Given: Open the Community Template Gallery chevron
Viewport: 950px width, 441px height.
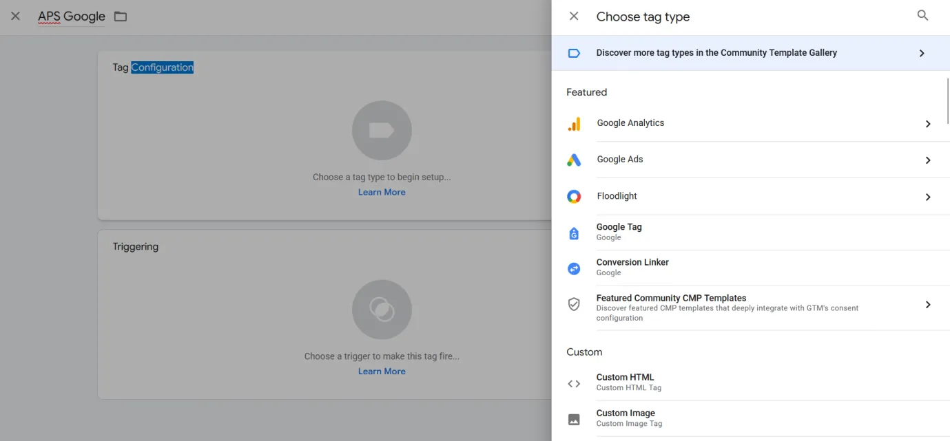Looking at the screenshot, I should [x=922, y=53].
